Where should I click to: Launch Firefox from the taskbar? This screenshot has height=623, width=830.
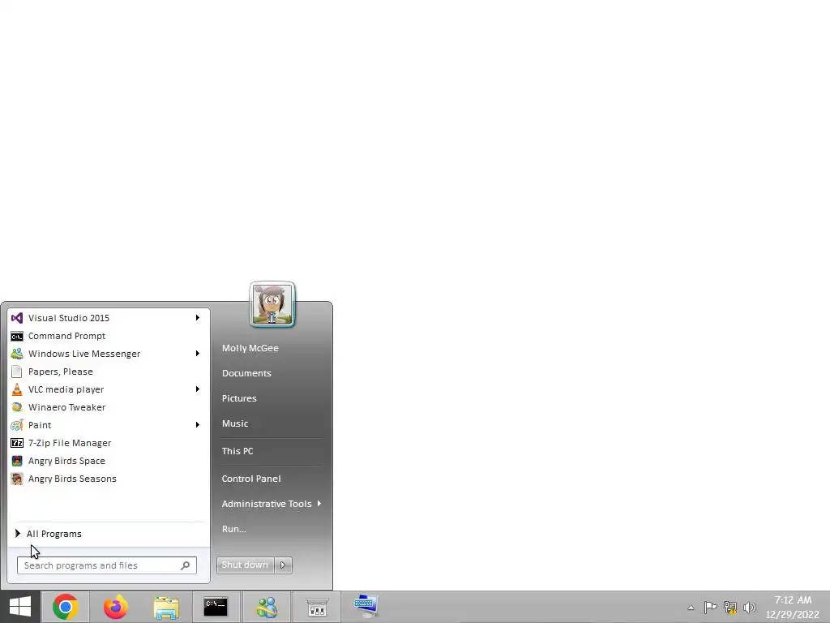click(x=115, y=607)
